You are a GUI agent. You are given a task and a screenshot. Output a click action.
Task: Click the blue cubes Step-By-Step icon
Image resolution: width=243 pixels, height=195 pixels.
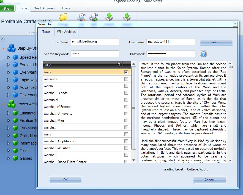(12, 48)
